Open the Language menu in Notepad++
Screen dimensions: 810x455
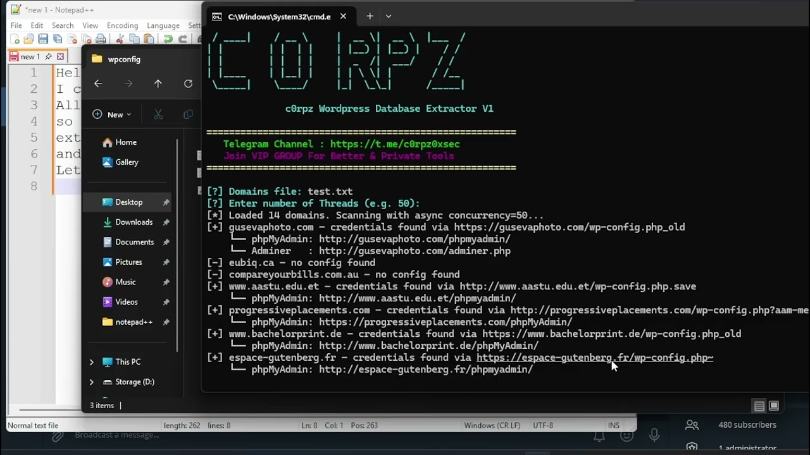pyautogui.click(x=163, y=25)
